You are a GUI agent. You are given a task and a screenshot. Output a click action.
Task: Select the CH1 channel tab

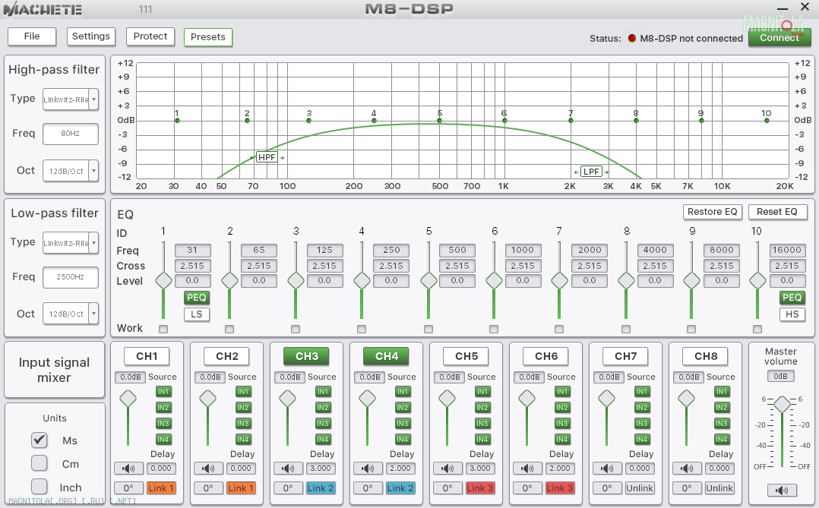pyautogui.click(x=147, y=356)
